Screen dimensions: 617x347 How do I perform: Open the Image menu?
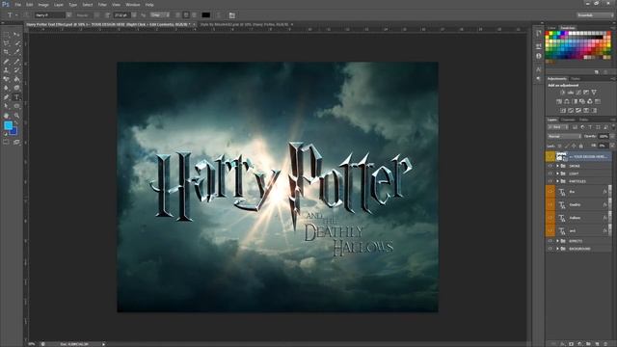(43, 5)
